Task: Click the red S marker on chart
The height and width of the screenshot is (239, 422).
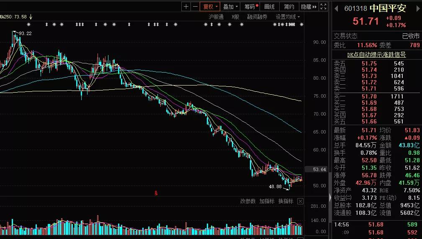Action: [156, 193]
